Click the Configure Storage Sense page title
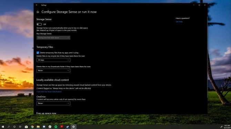The width and height of the screenshot is (231, 129). tap(69, 12)
